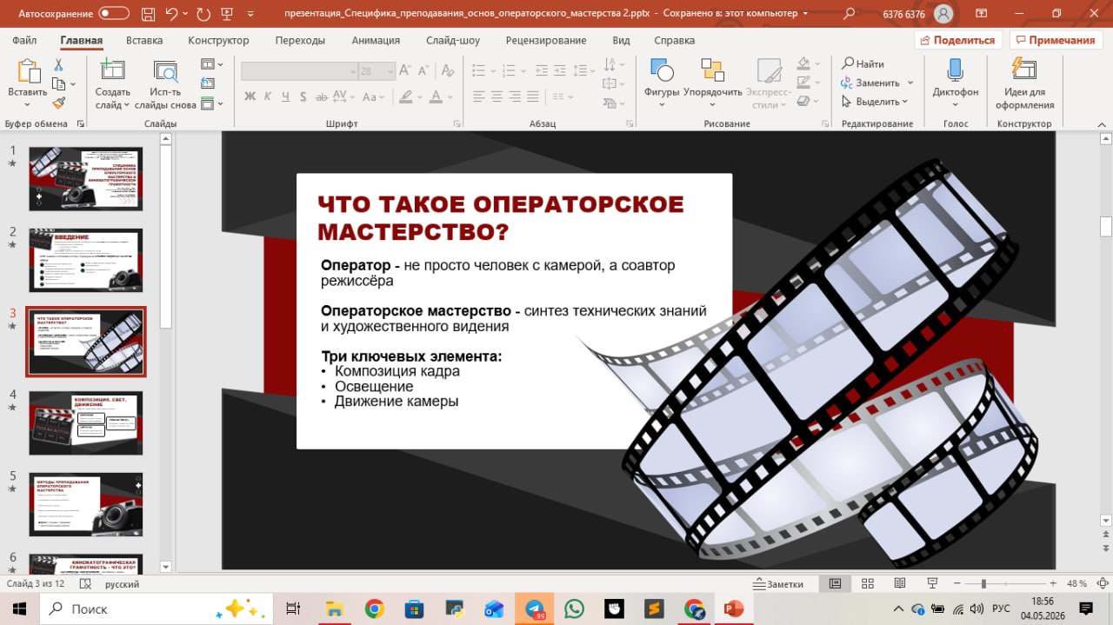Click the Save floppy disk icon
1113x625 pixels.
pyautogui.click(x=147, y=14)
